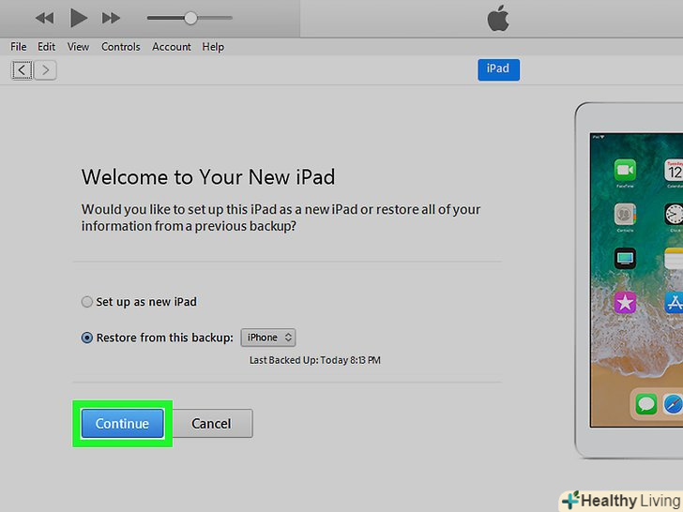
Task: Click 'Last Backed Up: Today 8:13 PM' text
Action: click(315, 360)
